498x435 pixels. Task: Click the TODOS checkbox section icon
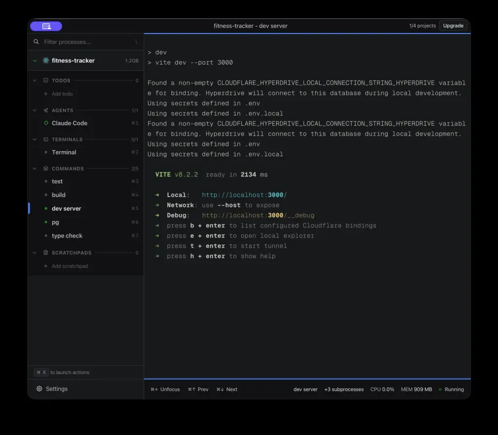coord(46,80)
